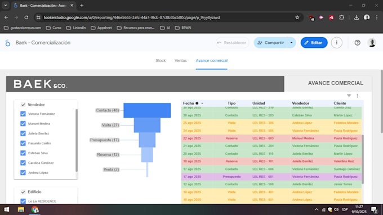Open report more options three-dot button
This screenshot has width=383, height=215.
tap(337, 43)
